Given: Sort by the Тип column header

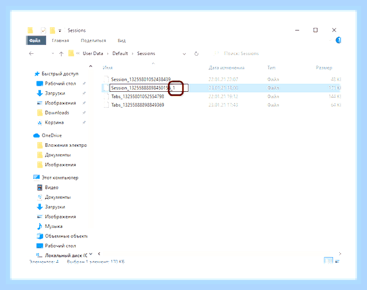Looking at the screenshot, I should pyautogui.click(x=271, y=67).
